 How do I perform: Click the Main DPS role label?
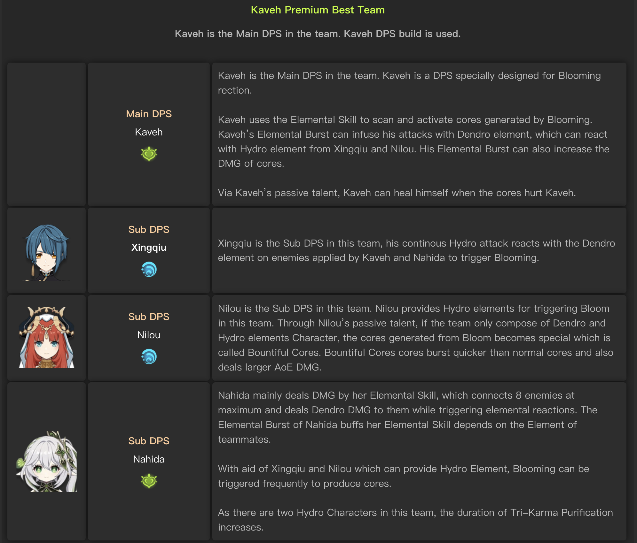tap(149, 114)
